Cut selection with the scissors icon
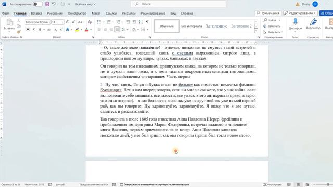Viewport: 333px width, 187px height. 19,20
